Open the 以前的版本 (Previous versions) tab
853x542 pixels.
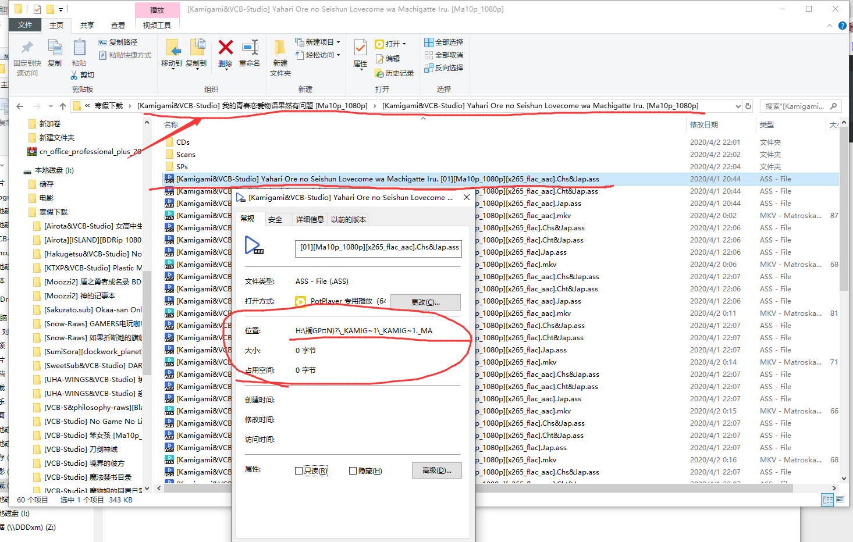click(349, 219)
